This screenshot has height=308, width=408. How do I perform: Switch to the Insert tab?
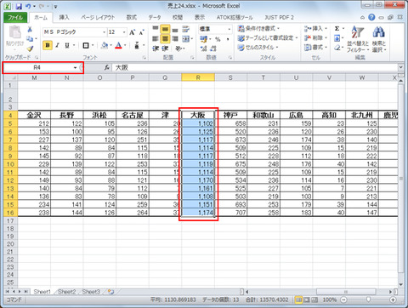[x=65, y=18]
